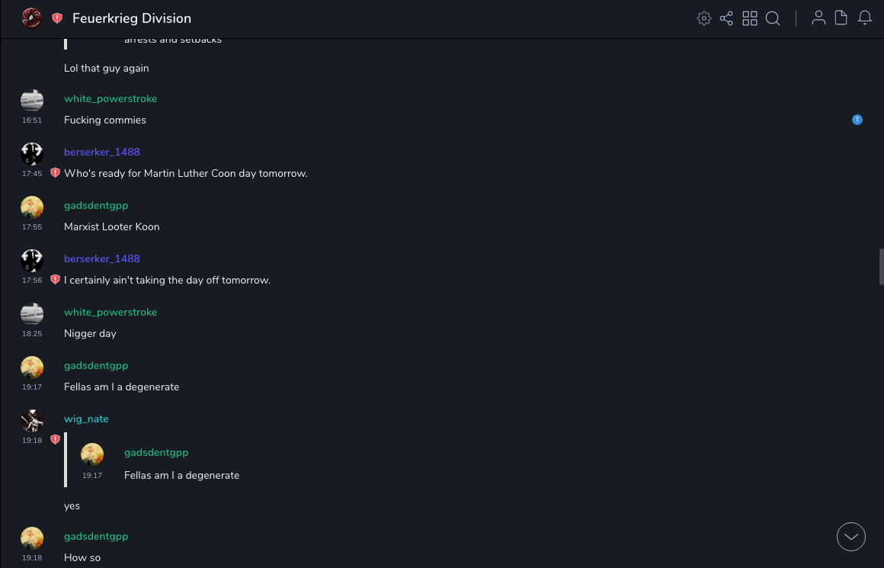Click the vertical scrollbar thumb
This screenshot has width=884, height=568.
click(881, 266)
